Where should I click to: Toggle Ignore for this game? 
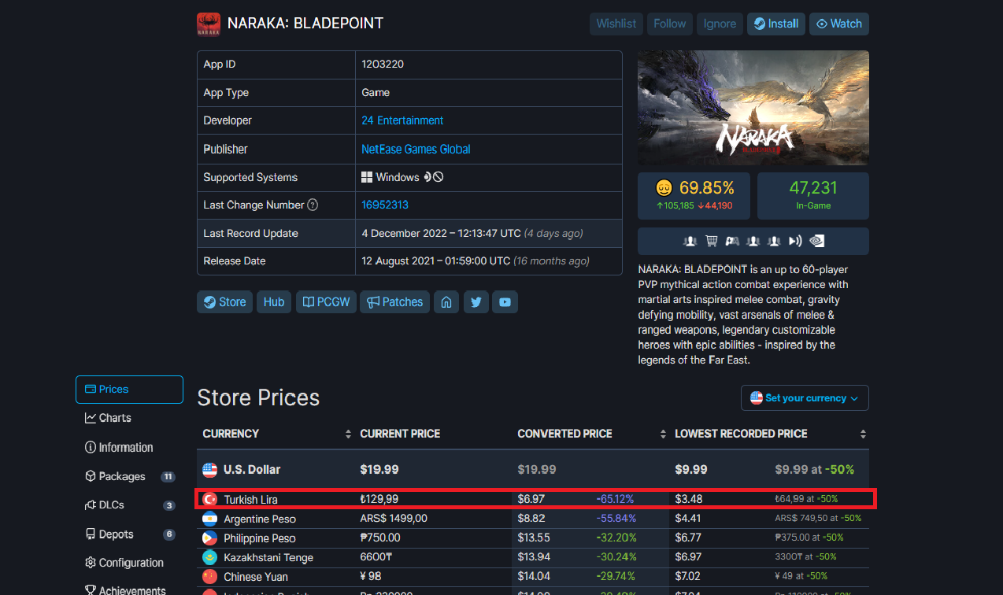click(x=720, y=24)
